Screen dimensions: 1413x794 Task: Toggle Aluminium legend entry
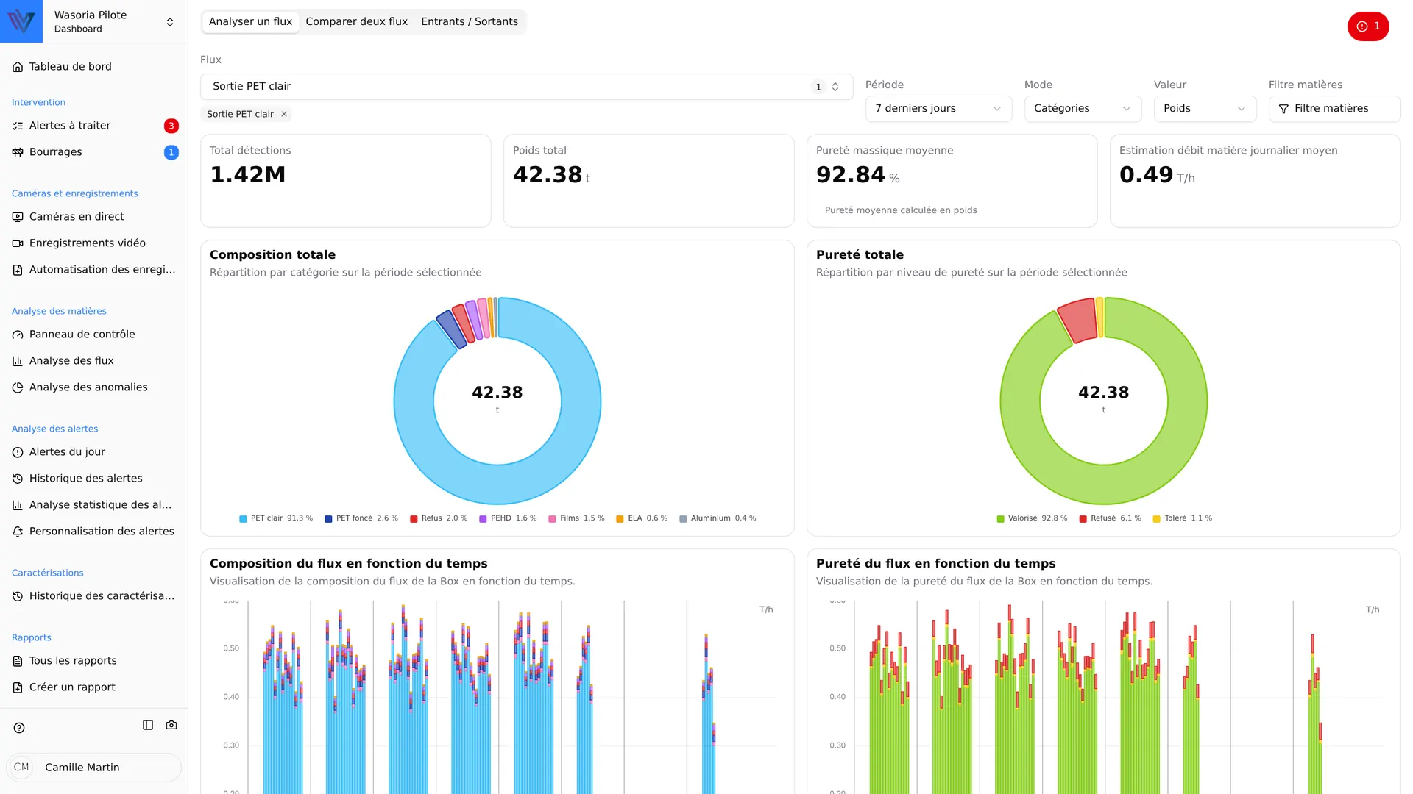(x=718, y=518)
